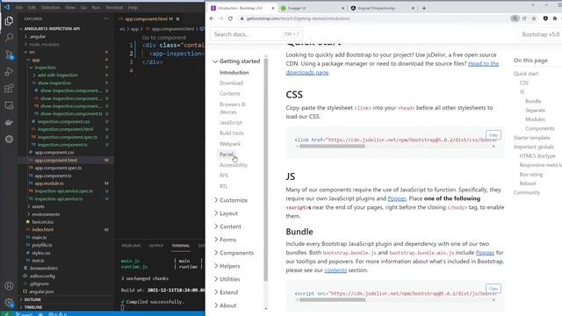Open Accessibility docs page link
The width and height of the screenshot is (562, 316).
[234, 165]
